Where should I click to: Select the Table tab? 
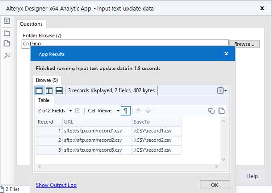(x=44, y=100)
